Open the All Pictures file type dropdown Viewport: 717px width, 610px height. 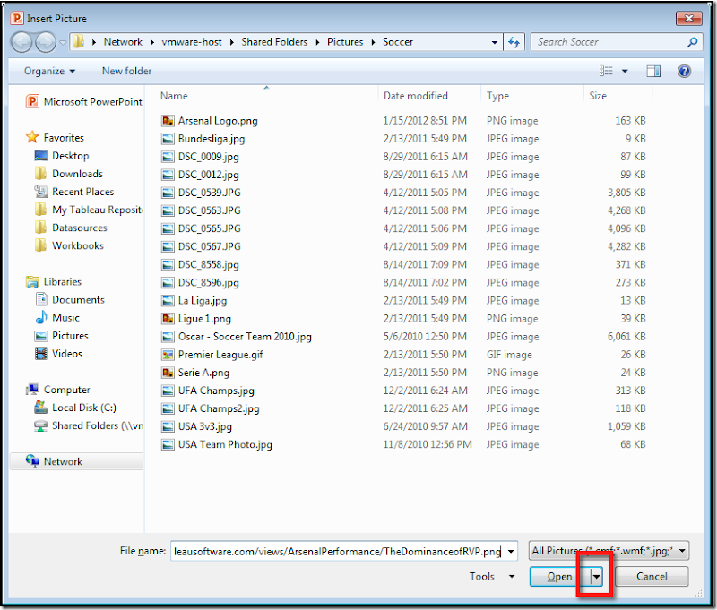(x=609, y=551)
